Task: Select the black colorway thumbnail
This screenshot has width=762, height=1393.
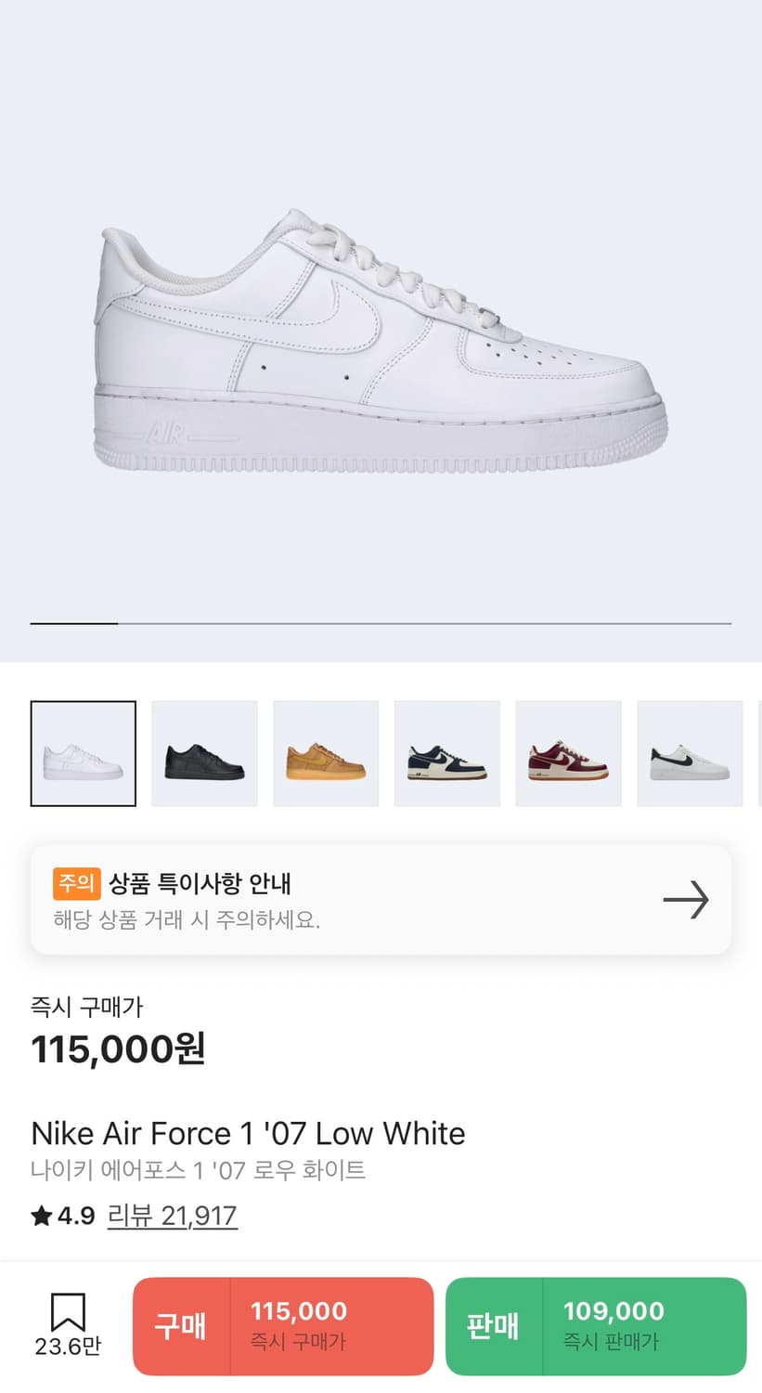Action: [x=204, y=753]
